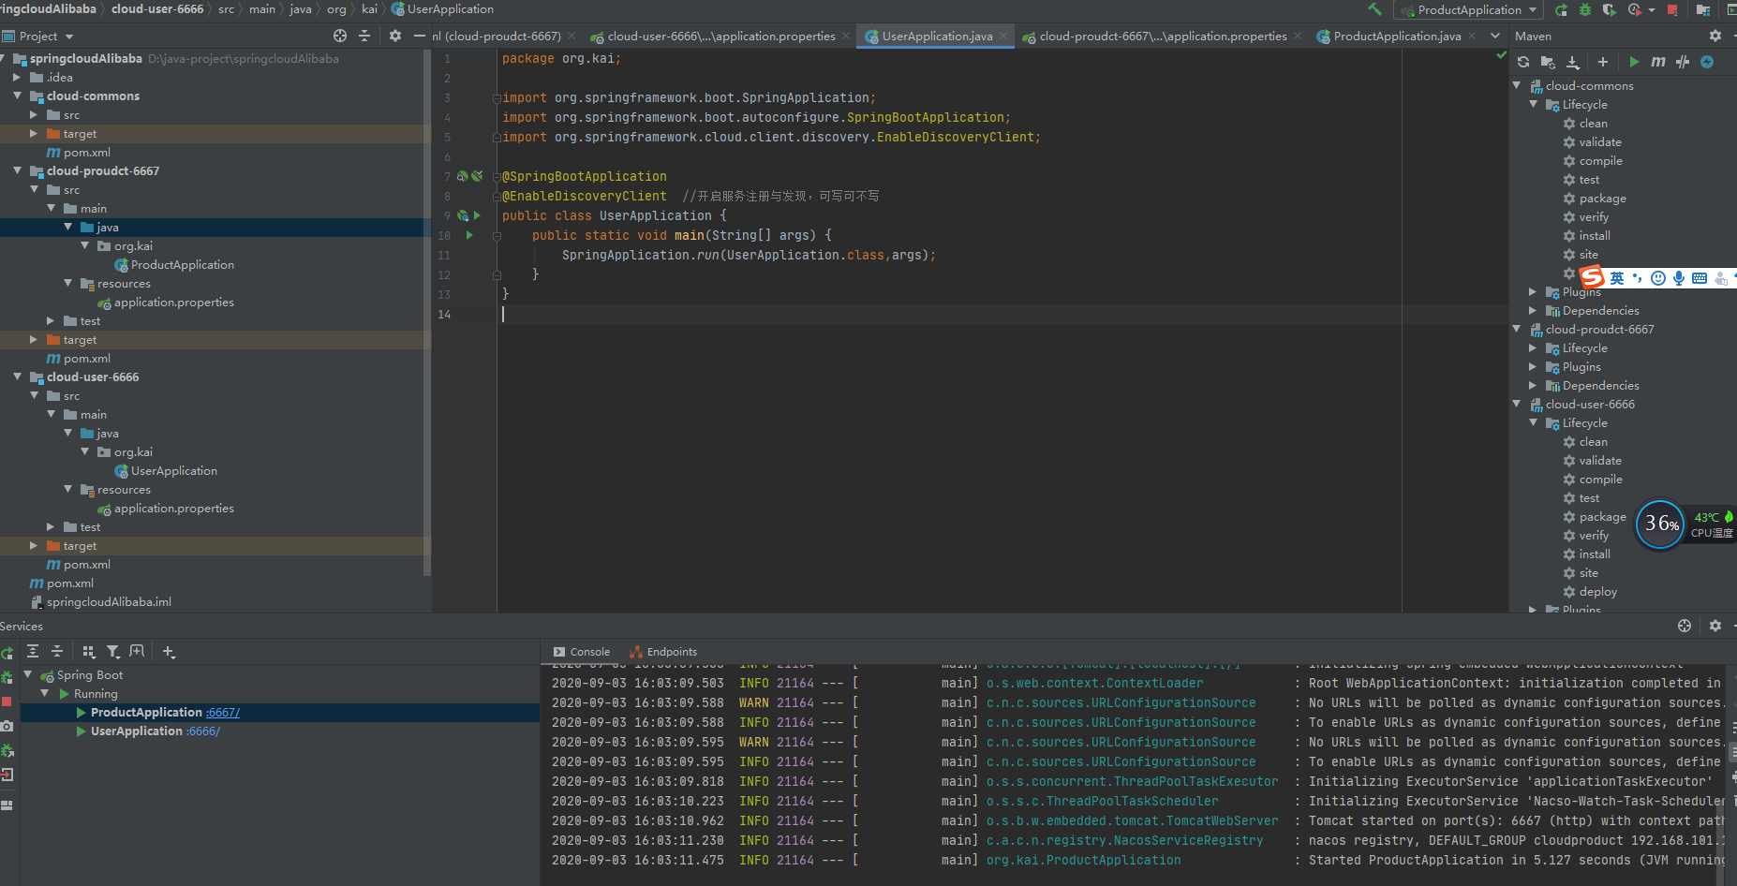Collapse cloud-user-6666 module in Project tree
1737x886 pixels.
(x=17, y=377)
